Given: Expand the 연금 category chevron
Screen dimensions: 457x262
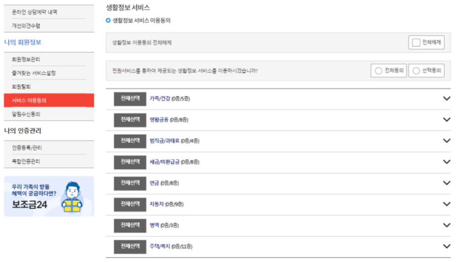Looking at the screenshot, I should pyautogui.click(x=446, y=183).
